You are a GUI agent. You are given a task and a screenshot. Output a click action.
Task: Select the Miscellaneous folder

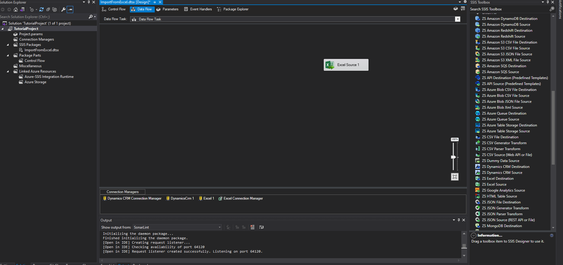click(x=30, y=66)
